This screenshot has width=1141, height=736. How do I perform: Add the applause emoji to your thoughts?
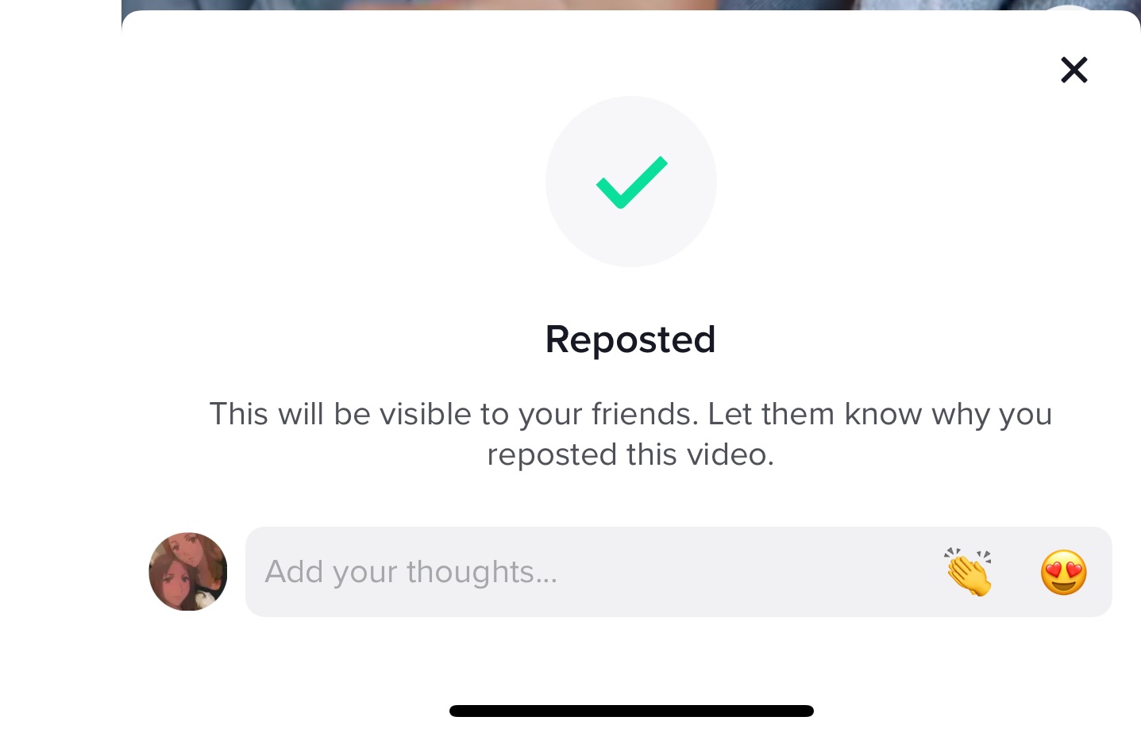(968, 572)
